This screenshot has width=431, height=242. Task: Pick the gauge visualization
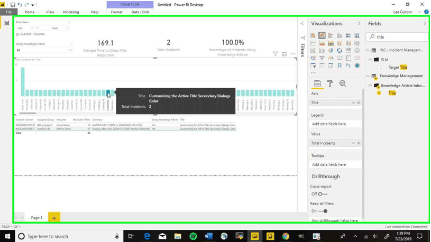[331, 58]
